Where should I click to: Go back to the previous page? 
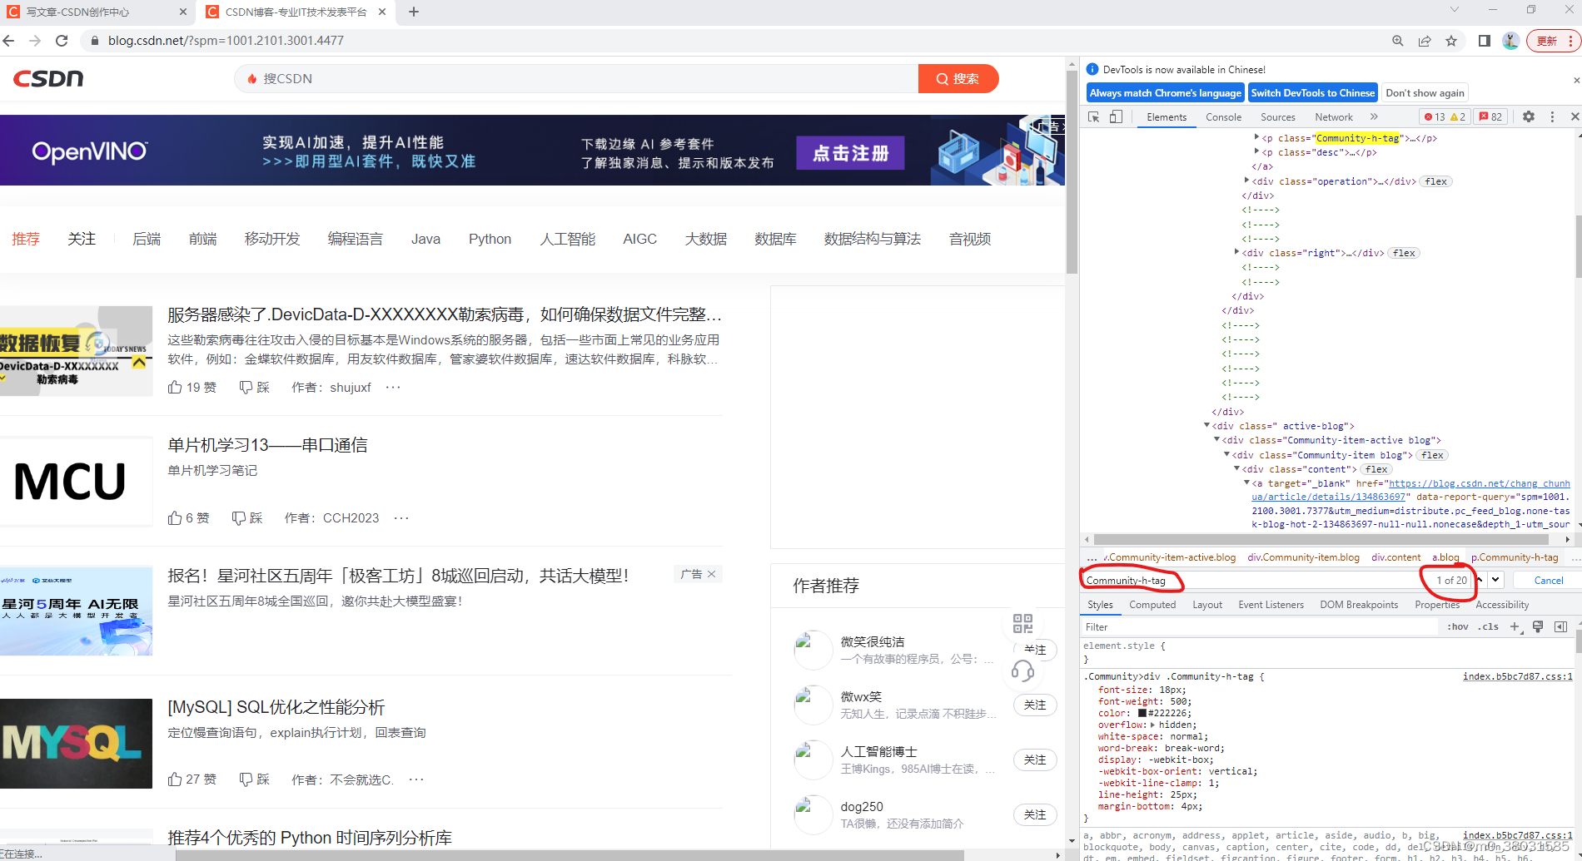click(x=9, y=41)
